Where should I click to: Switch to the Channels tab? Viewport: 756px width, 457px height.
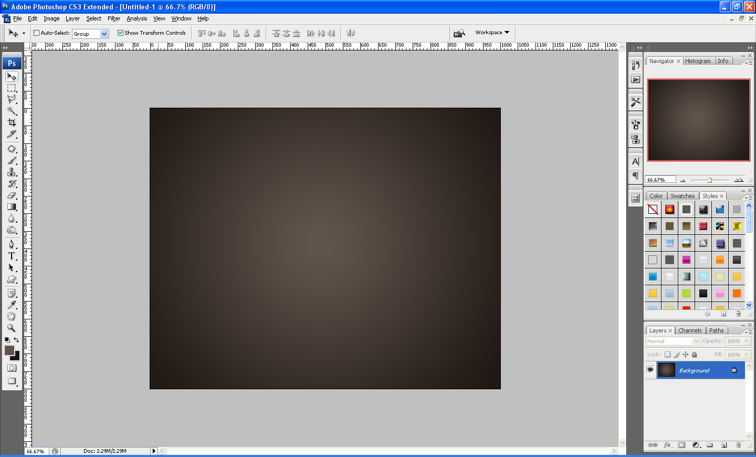point(690,330)
